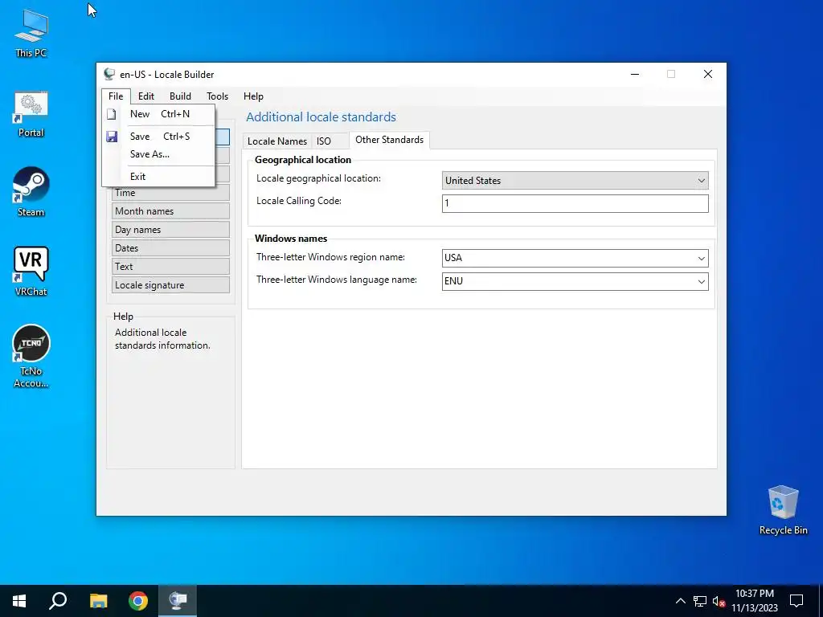Open the notification center icon
The height and width of the screenshot is (617, 823).
click(796, 601)
